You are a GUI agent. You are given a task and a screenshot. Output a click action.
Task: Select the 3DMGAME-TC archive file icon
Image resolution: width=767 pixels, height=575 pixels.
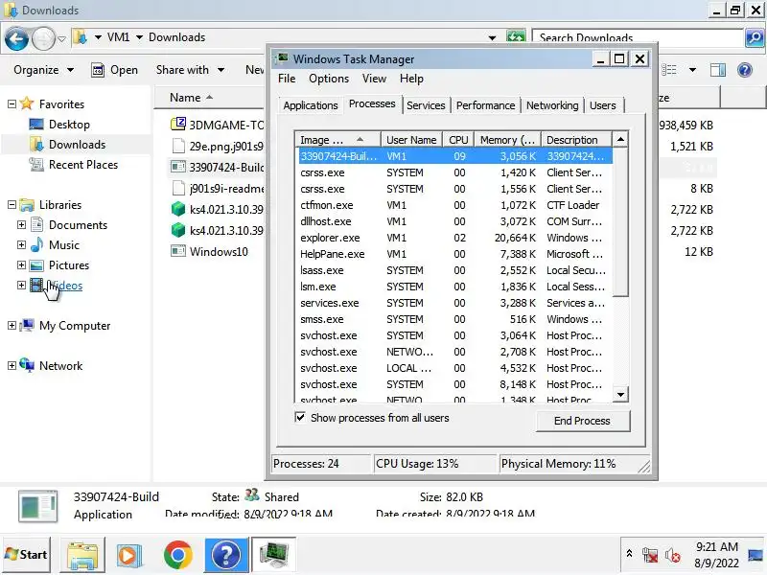pos(178,125)
